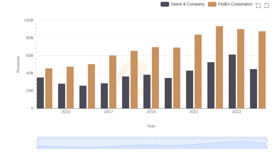Click the 2020 FedEx Corporation bar
Viewport: 273px width, 157px height.
click(177, 78)
